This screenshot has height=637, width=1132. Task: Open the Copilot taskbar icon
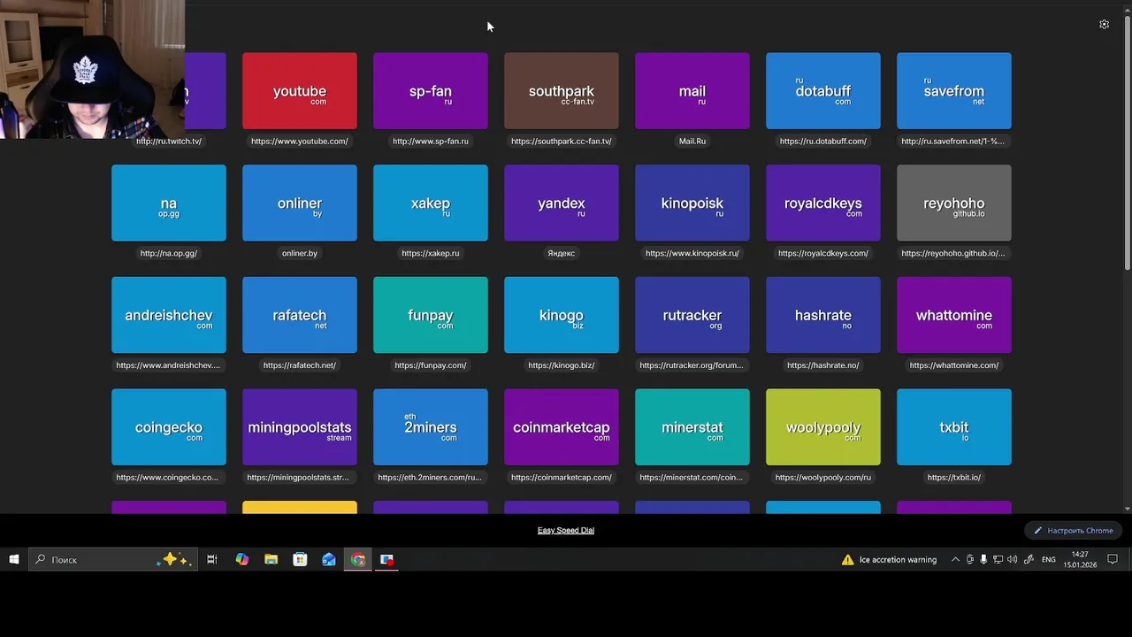[x=242, y=559]
